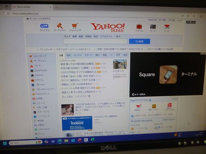Open the Card icon in header
This screenshot has height=154, width=206.
pos(153,27)
